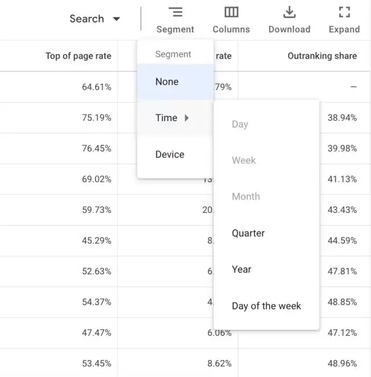Viewport: 371px width, 377px height.
Task: Select Week in time submenu
Action: (243, 160)
